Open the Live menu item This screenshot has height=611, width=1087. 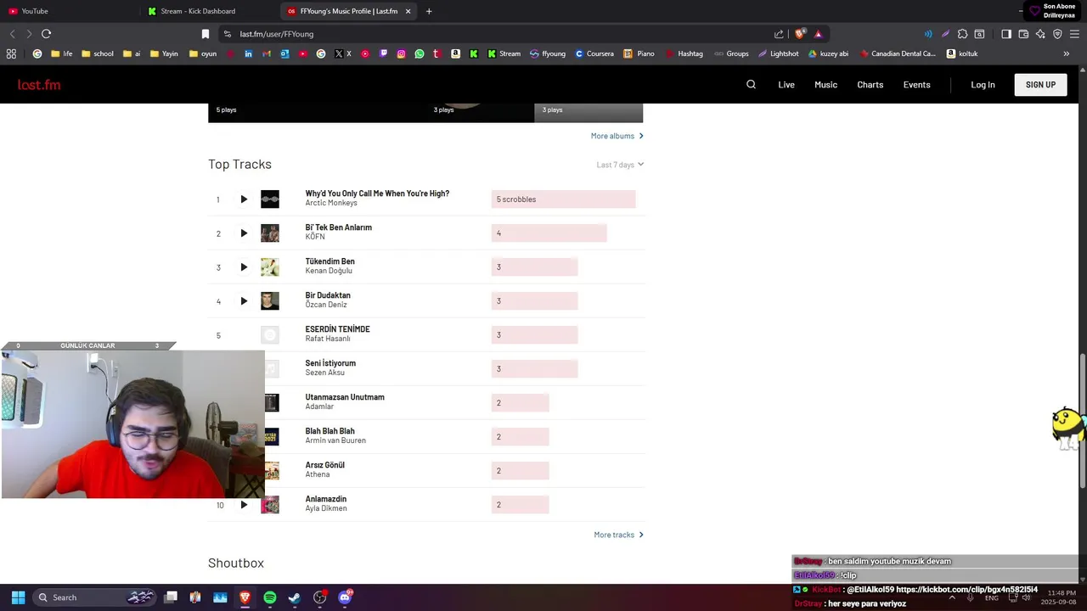[x=786, y=85]
